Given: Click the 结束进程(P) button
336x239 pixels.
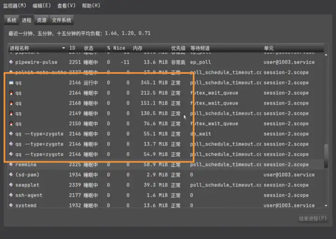Looking at the screenshot, I should [313, 218].
